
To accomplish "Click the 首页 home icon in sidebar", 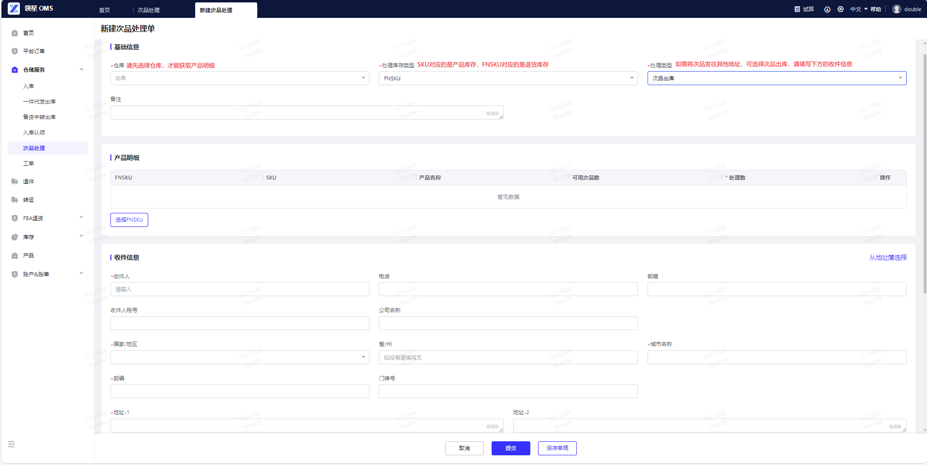I will point(15,33).
